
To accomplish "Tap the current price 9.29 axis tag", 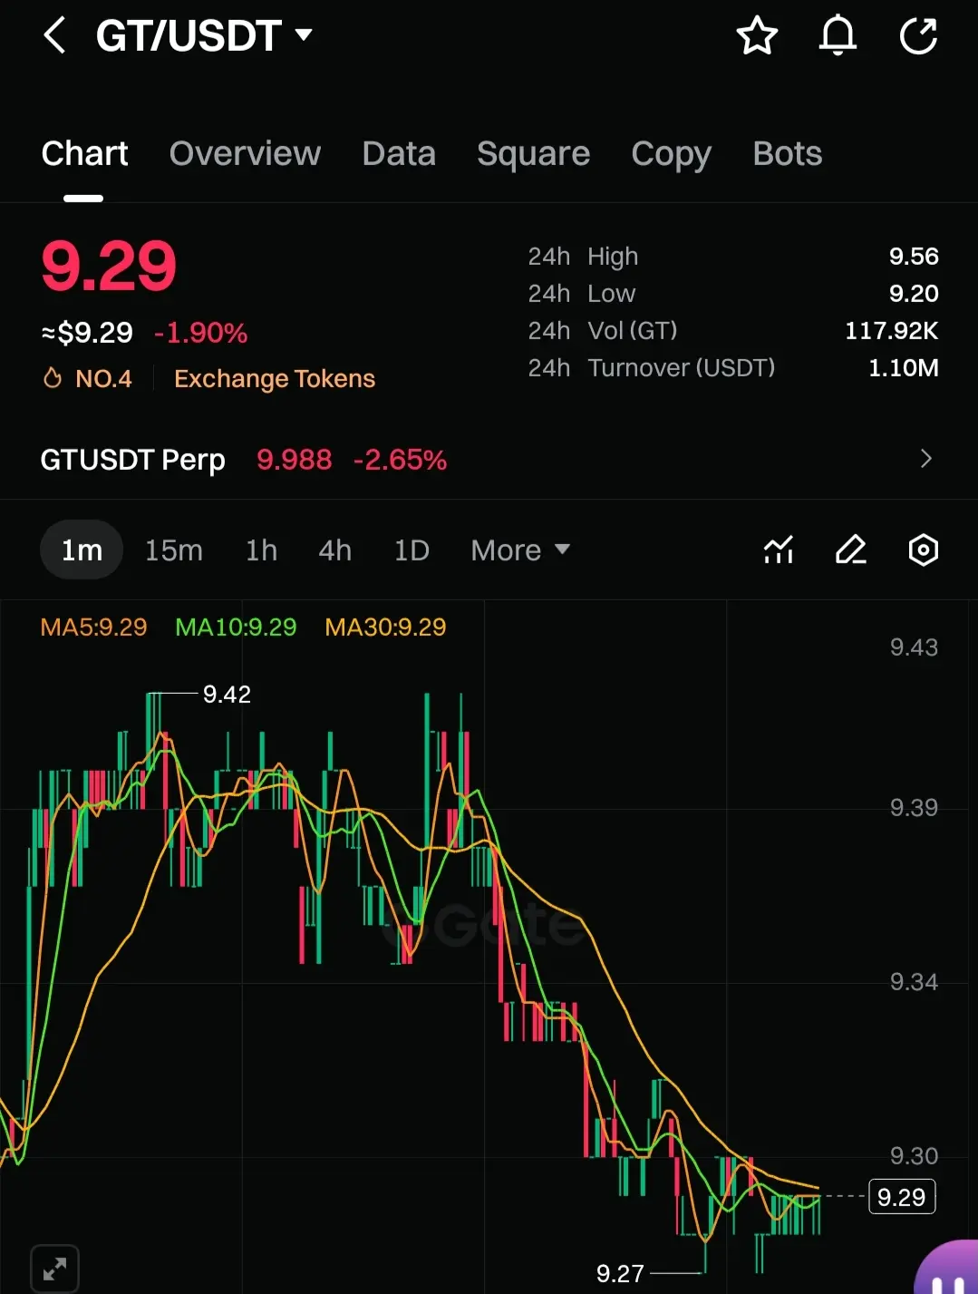I will click(x=901, y=1197).
